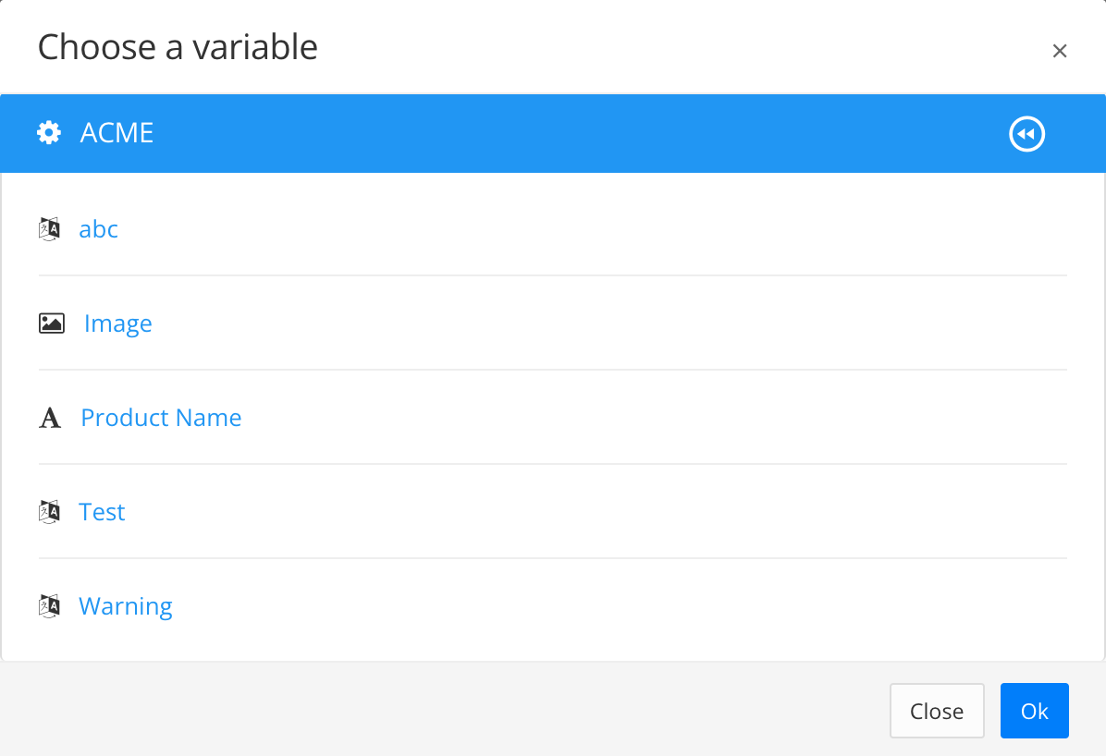1106x756 pixels.
Task: Click the letter A icon beside Product Name
Action: [50, 418]
